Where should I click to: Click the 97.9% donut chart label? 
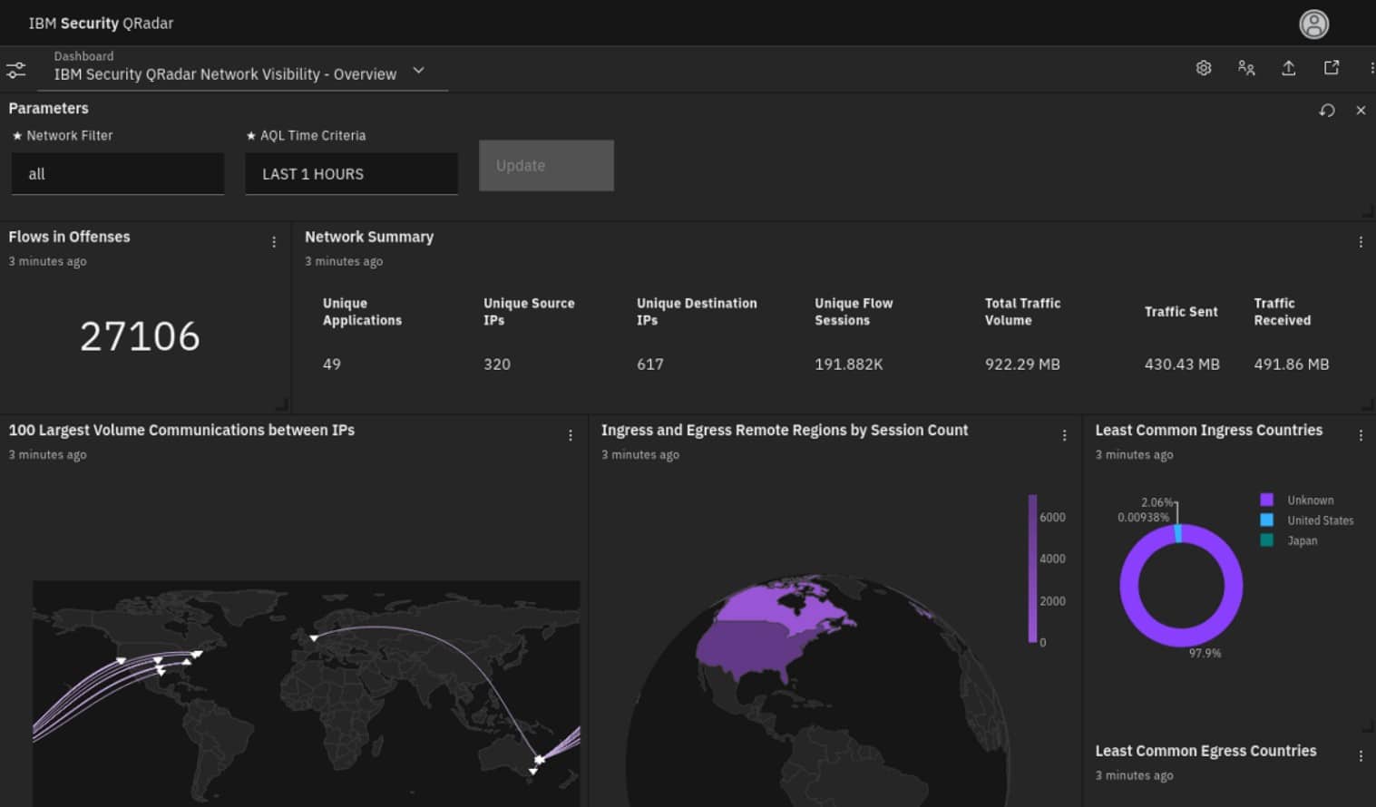tap(1205, 653)
